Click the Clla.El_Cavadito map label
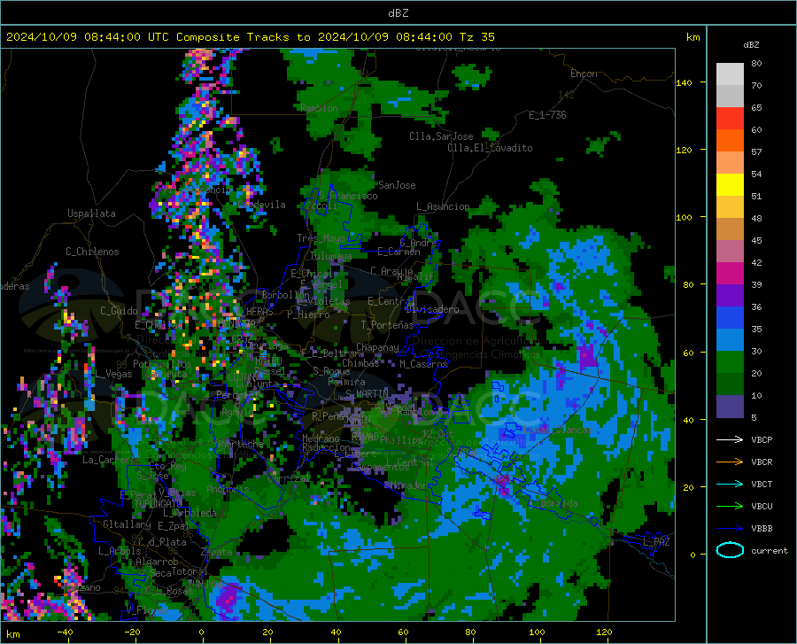Viewport: 797px width, 644px height. 490,148
